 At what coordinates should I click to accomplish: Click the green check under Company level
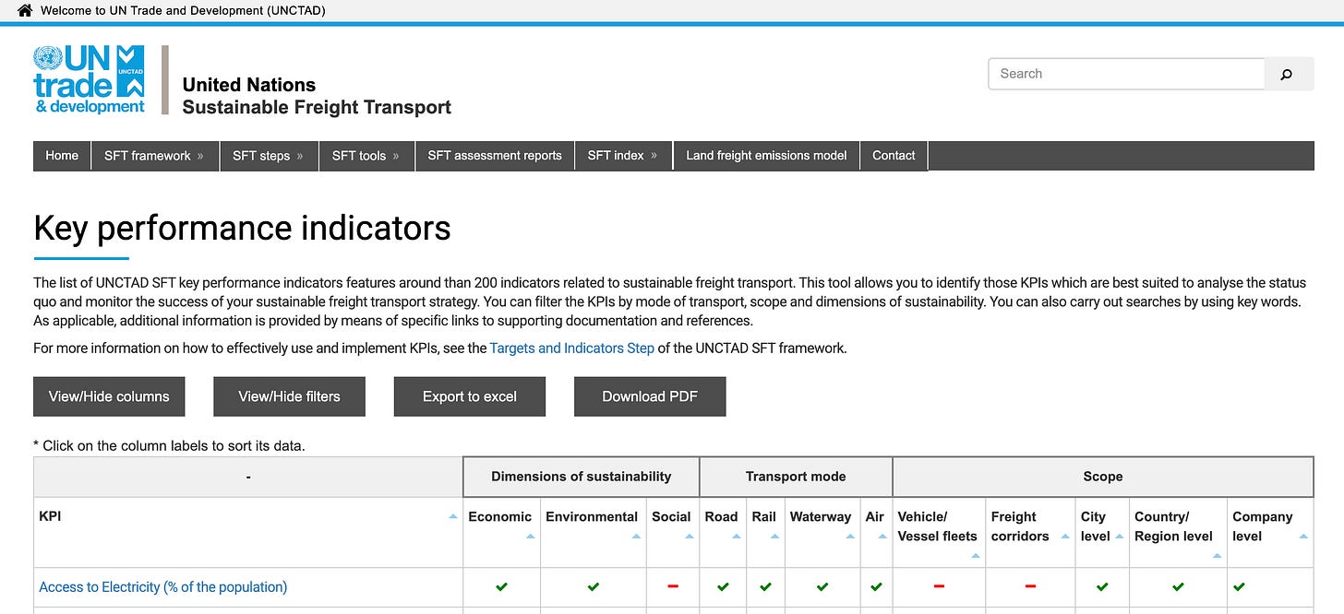[x=1239, y=586]
